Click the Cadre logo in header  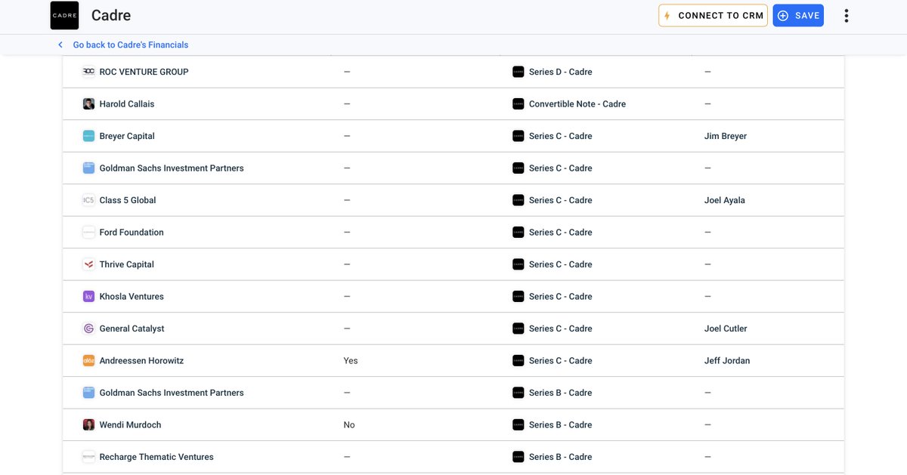pos(64,16)
